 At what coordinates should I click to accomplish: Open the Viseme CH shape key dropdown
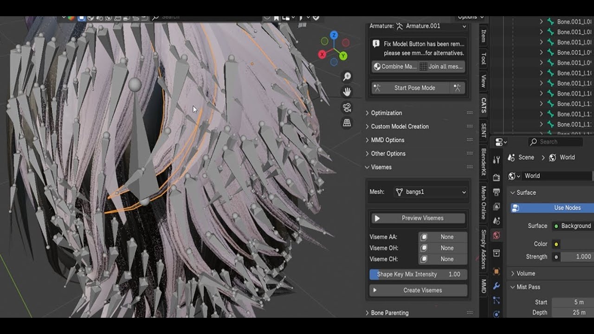tap(443, 259)
